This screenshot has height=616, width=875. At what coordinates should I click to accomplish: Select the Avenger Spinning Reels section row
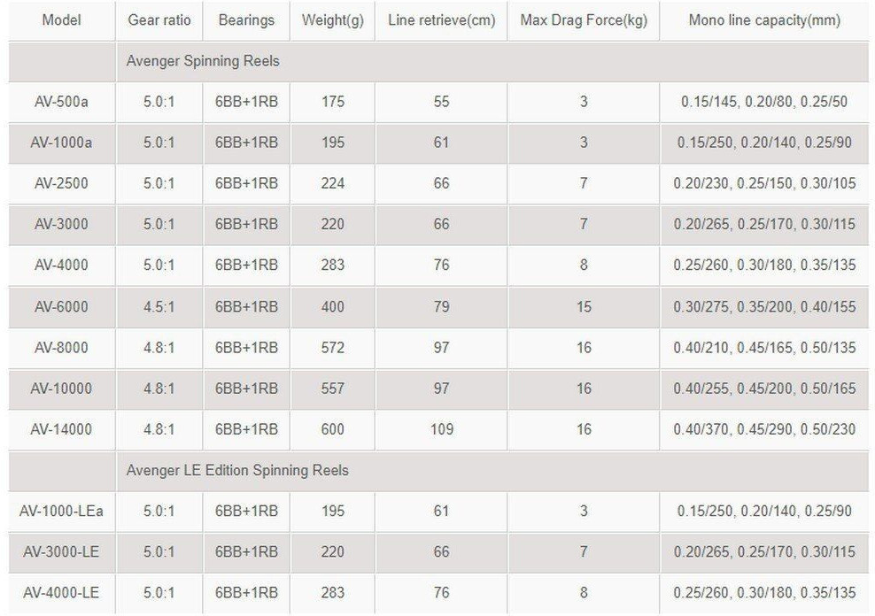(x=204, y=62)
